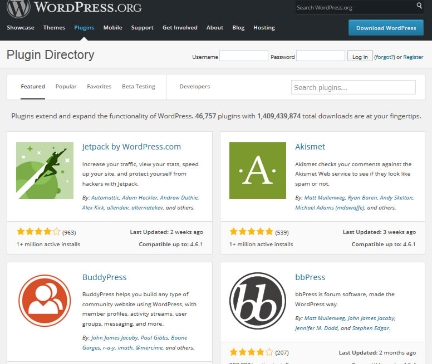
Task: Open Jennifer M. Dodd author link
Action: [x=317, y=328]
